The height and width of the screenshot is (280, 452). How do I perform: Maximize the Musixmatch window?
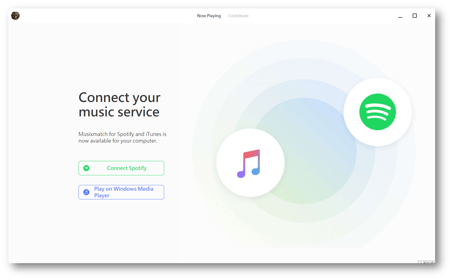pyautogui.click(x=415, y=16)
